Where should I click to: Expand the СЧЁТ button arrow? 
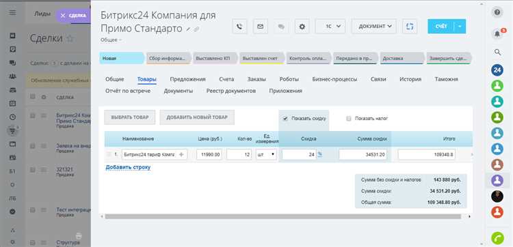(x=460, y=27)
